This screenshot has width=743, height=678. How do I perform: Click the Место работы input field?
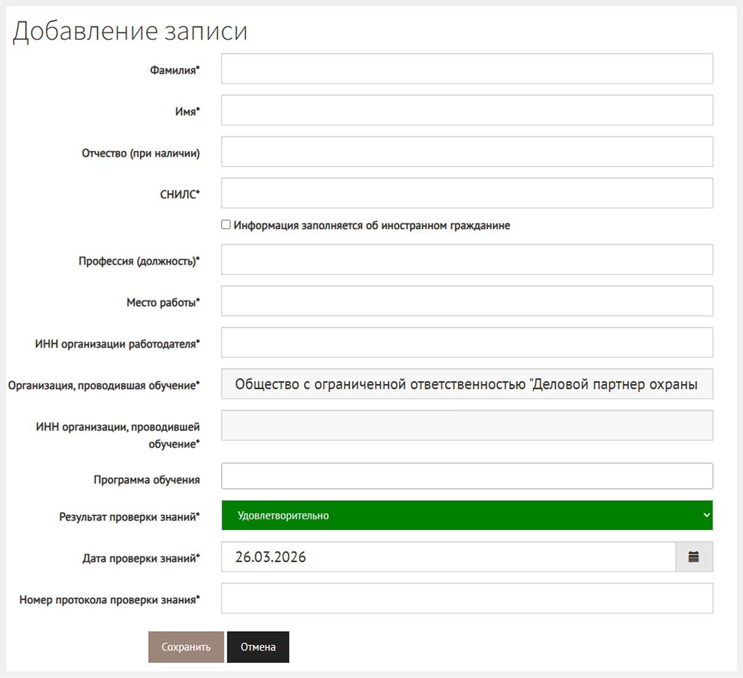467,301
